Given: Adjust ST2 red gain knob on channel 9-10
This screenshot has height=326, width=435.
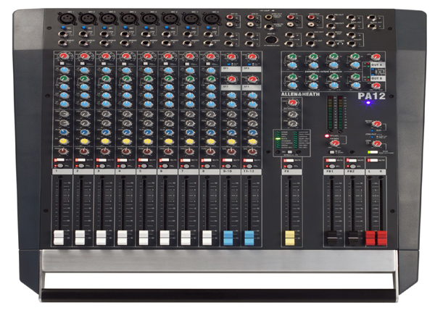Looking at the screenshot, I should click(x=231, y=79).
